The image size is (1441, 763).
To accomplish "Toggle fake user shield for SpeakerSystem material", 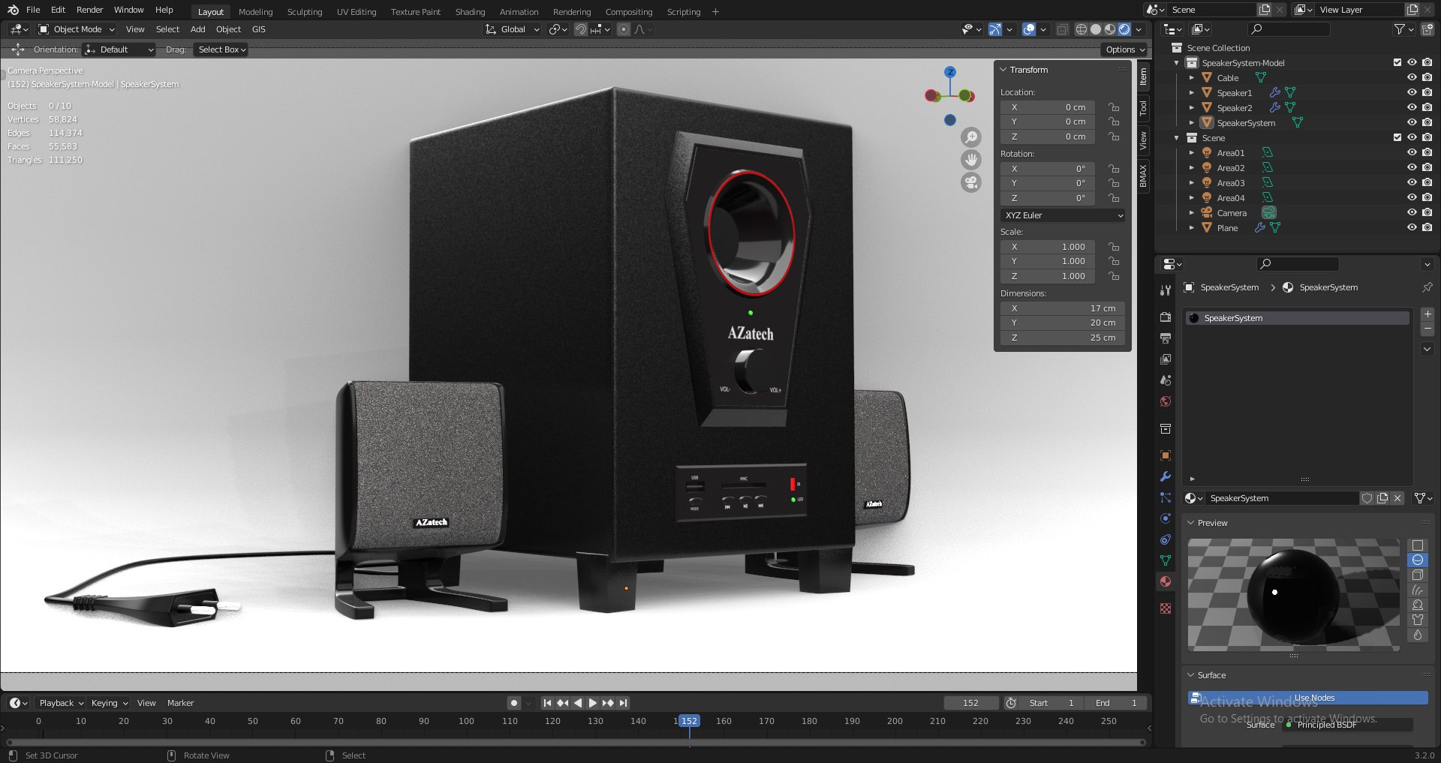I will pos(1367,498).
